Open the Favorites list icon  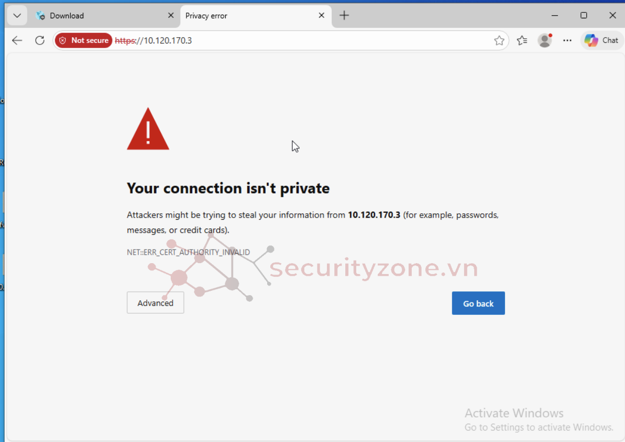coord(522,40)
